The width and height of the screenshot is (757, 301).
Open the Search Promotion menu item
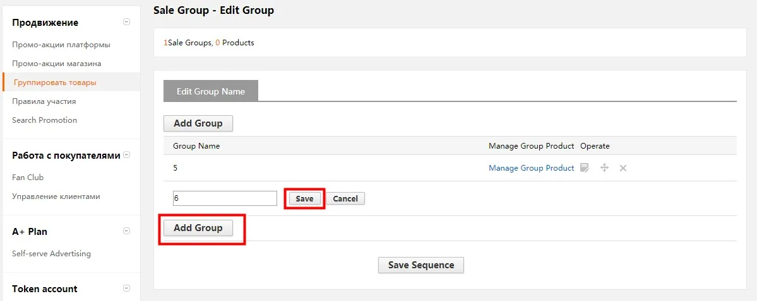point(44,120)
